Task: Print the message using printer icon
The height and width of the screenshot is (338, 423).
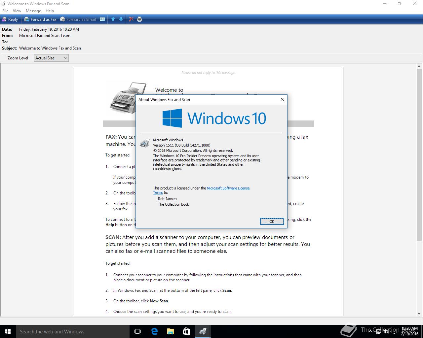Action: [139, 19]
